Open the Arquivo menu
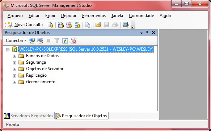 (x=15, y=16)
